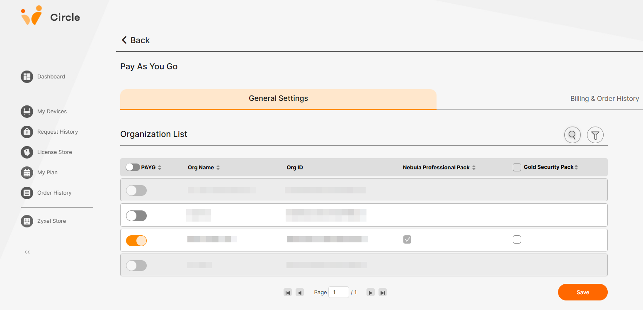Open My Plan link text

pos(47,173)
